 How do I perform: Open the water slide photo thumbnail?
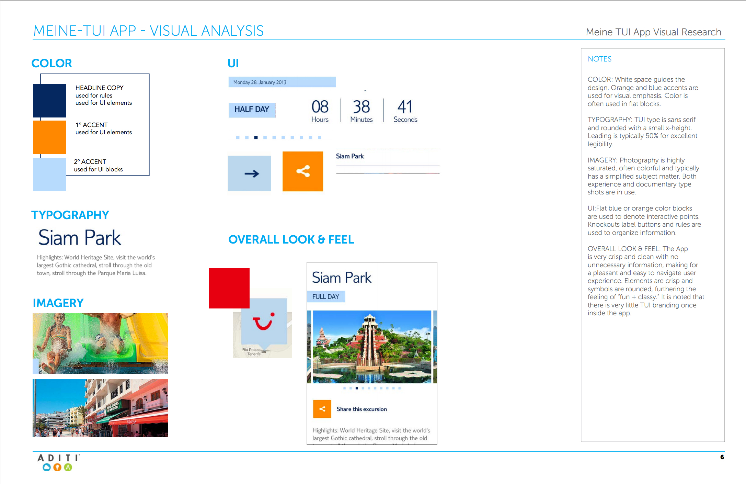click(x=100, y=343)
